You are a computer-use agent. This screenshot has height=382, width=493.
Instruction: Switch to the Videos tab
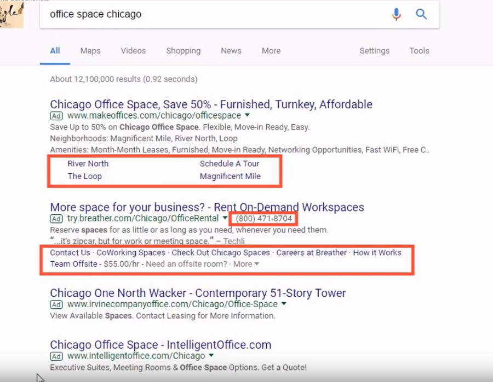(133, 51)
